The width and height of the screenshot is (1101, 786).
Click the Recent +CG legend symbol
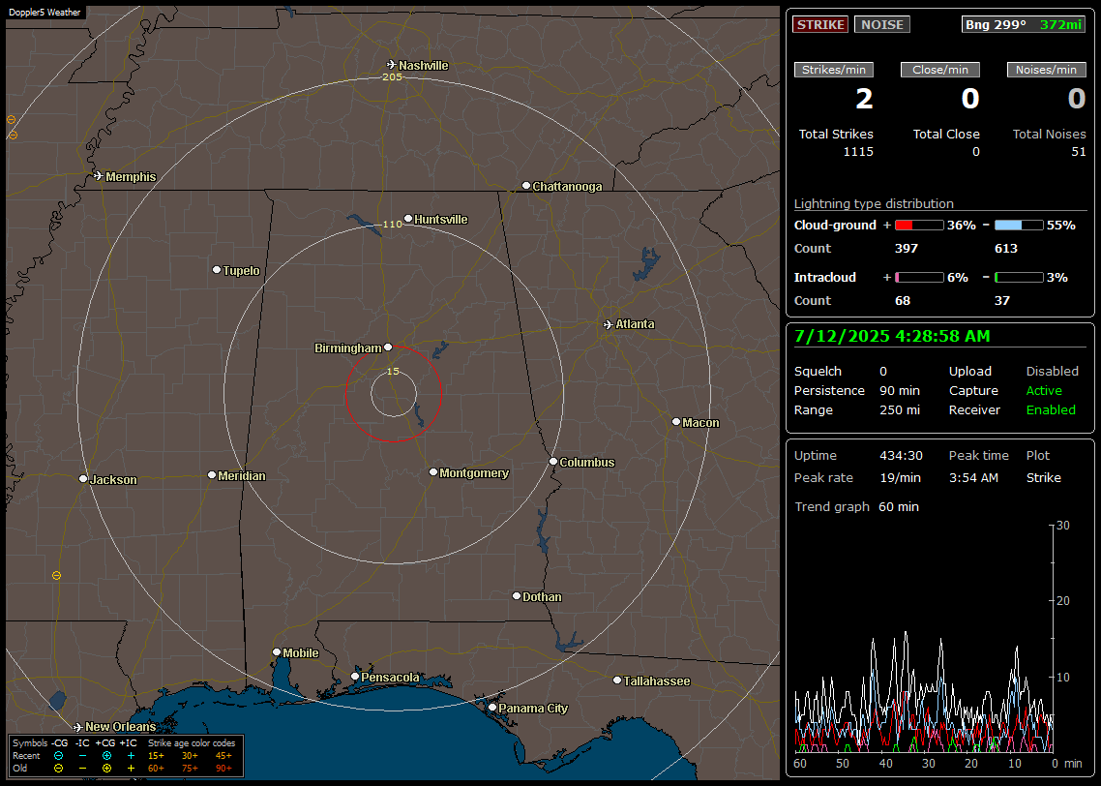click(x=106, y=756)
